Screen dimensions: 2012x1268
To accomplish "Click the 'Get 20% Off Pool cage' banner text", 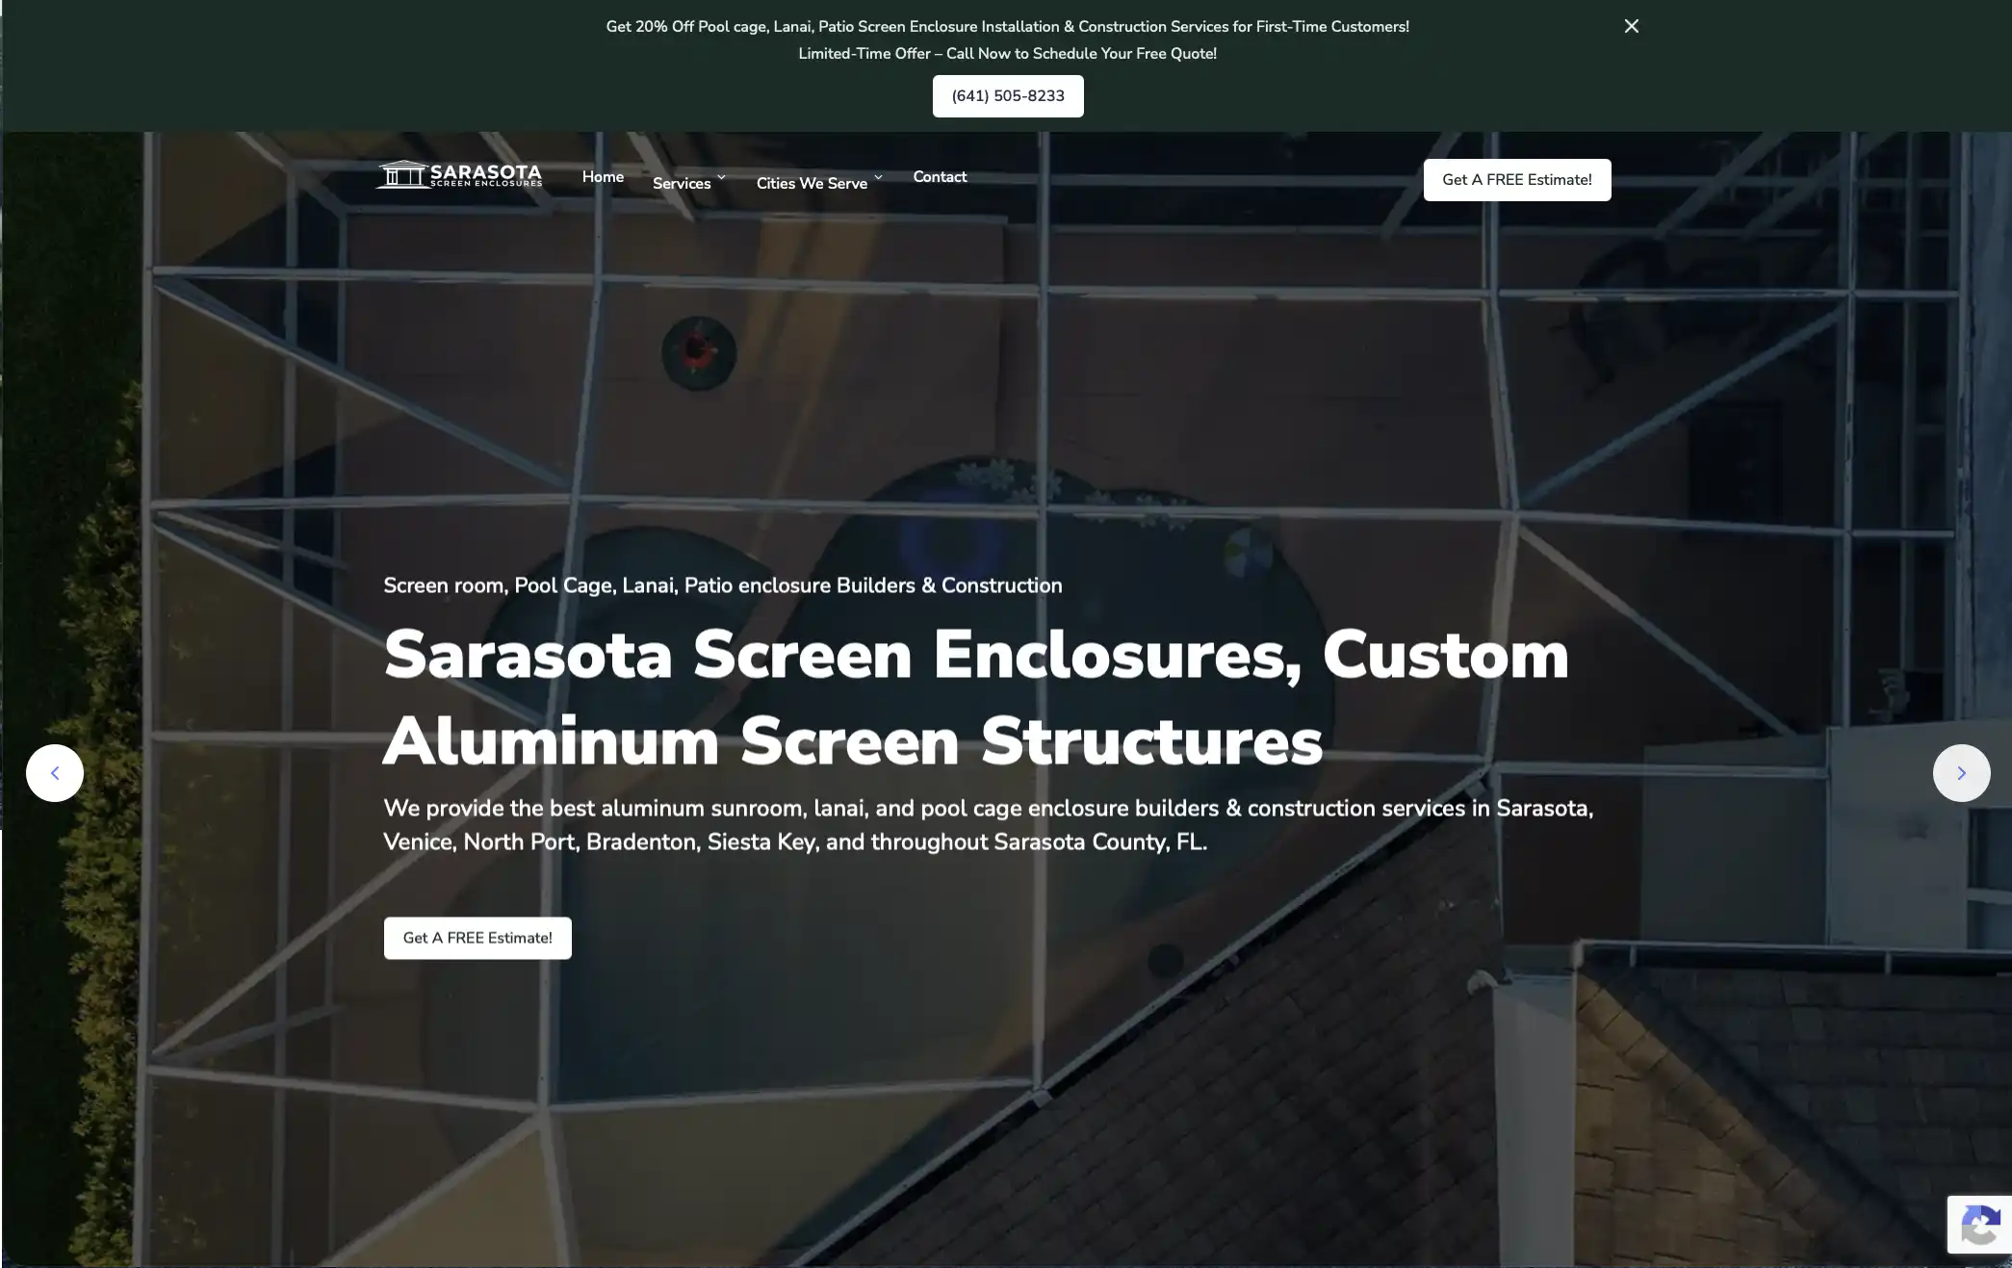I will pos(1007,27).
